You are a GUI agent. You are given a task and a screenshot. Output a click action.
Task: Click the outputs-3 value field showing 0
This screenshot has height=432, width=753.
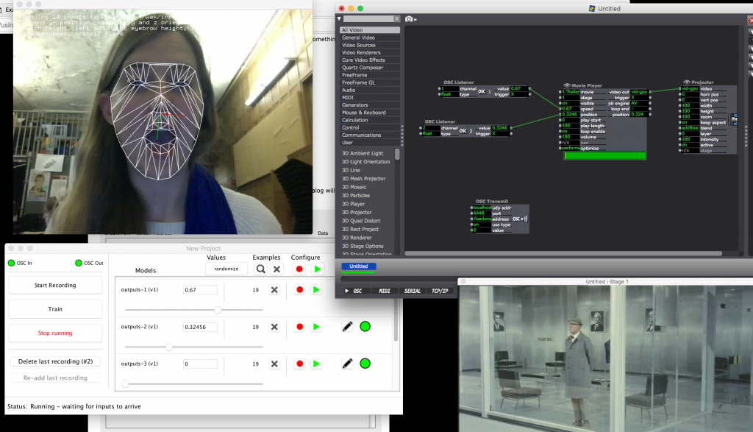(200, 364)
